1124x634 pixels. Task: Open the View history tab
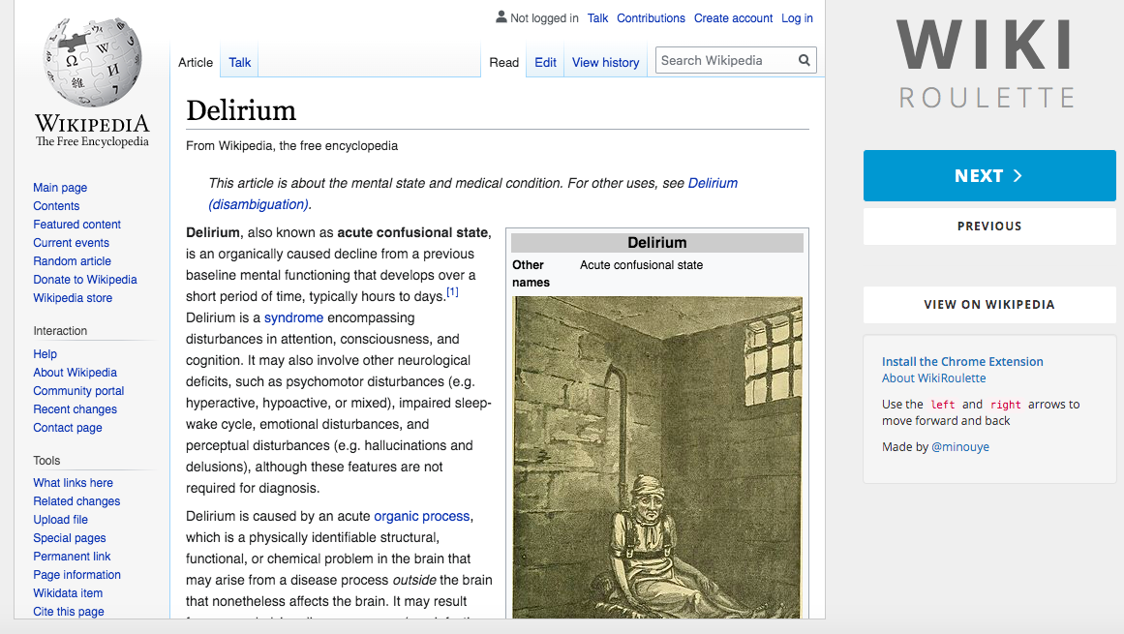[605, 62]
